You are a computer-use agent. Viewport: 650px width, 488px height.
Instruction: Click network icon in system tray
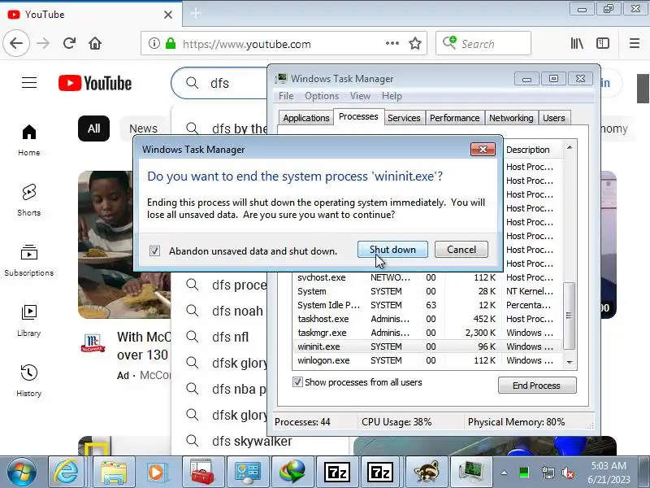point(548,473)
